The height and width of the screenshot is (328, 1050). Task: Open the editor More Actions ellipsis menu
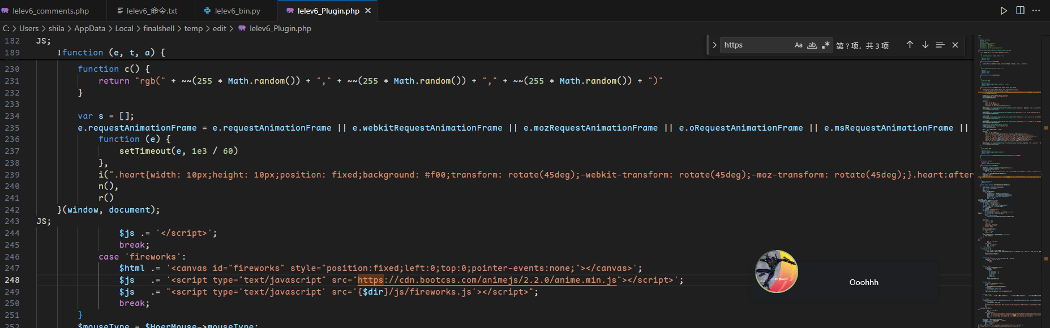[x=1036, y=11]
